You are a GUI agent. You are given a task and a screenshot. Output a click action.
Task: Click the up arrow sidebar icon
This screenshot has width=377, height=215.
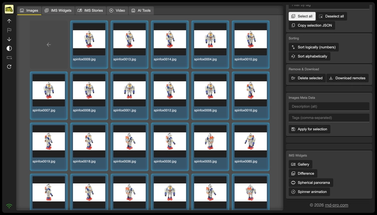[9, 21]
